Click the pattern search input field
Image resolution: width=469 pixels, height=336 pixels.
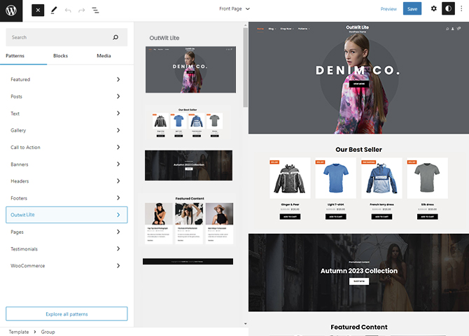(59, 37)
